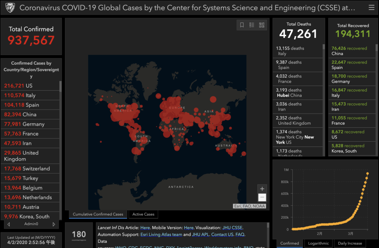379x248 pixels.
Task: Click the Johns Hopkins shield logo
Action: click(10, 8)
